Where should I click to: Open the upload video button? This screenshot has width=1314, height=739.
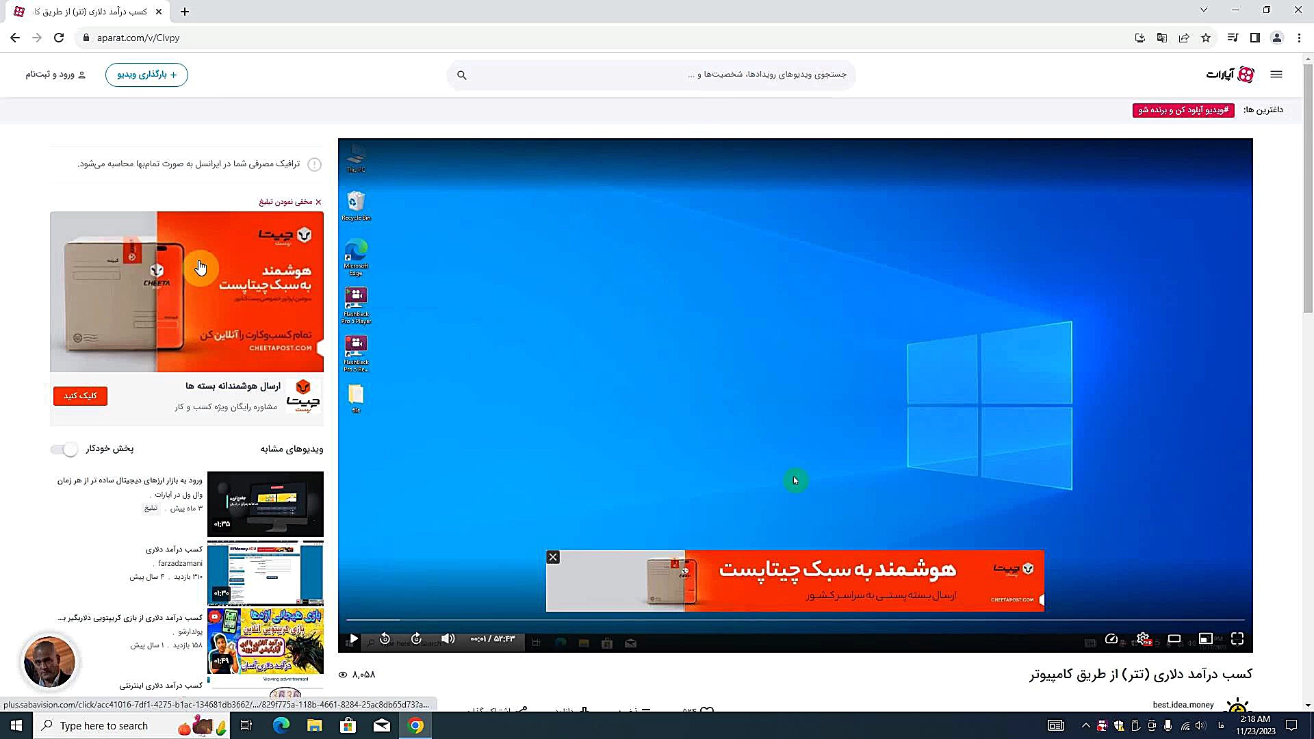coord(146,75)
